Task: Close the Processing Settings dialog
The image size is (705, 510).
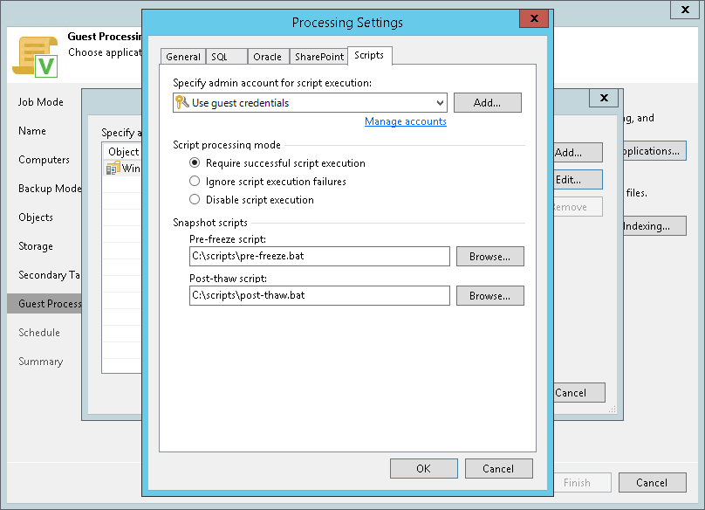Action: click(x=533, y=21)
